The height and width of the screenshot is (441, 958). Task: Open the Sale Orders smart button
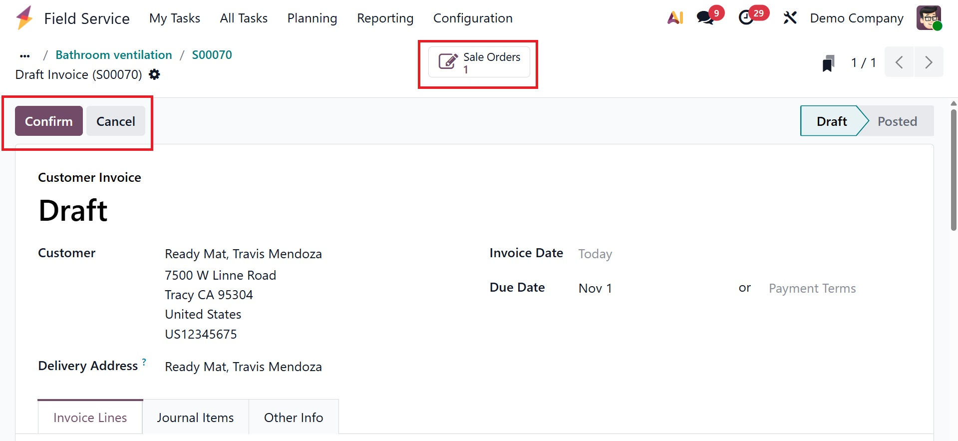[479, 62]
